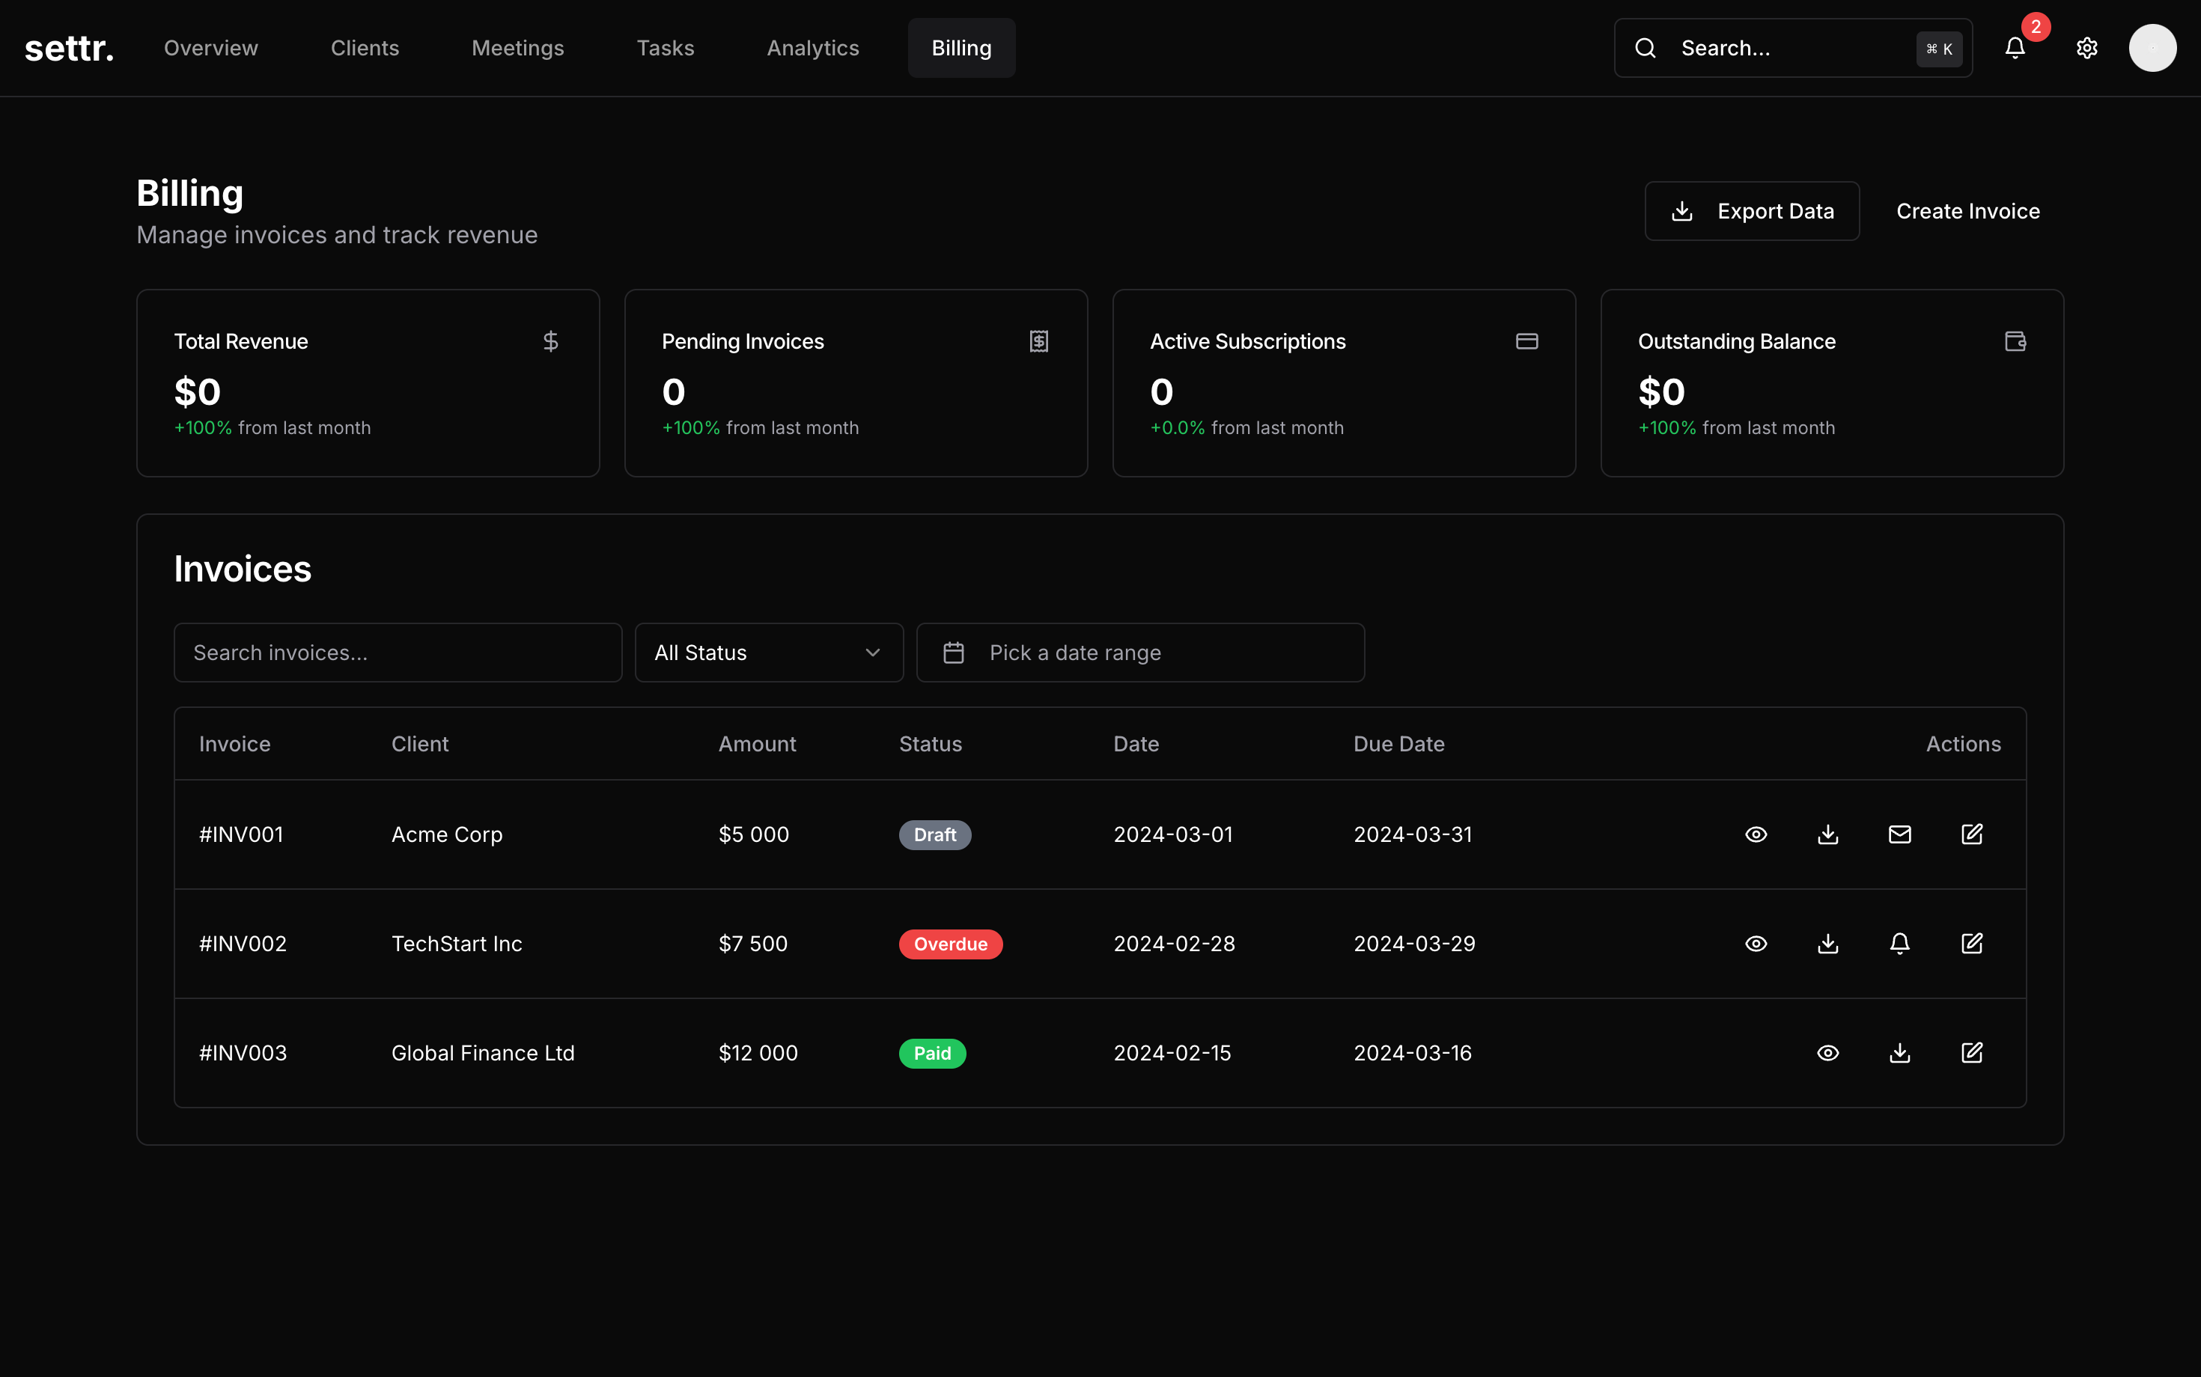This screenshot has width=2201, height=1377.
Task: Click client name Global Finance Ltd
Action: point(483,1053)
